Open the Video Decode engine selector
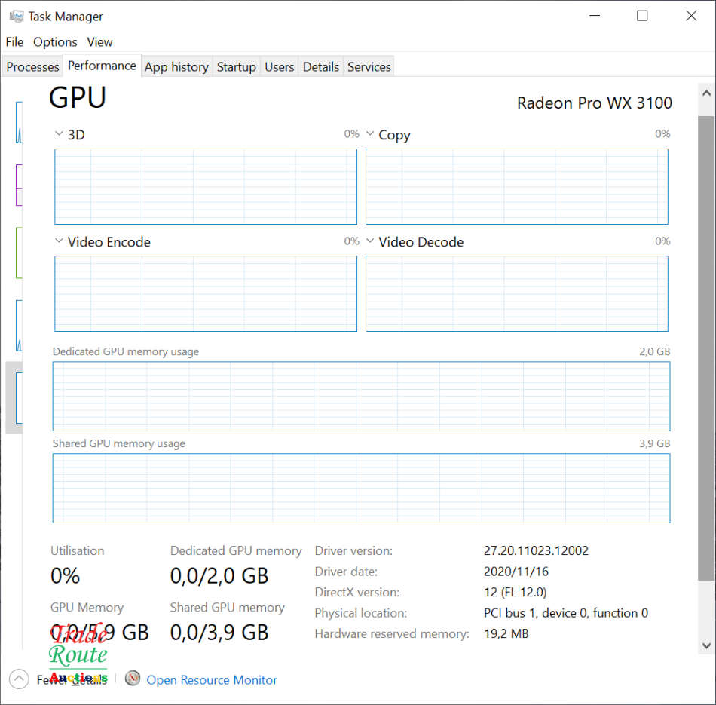Image resolution: width=716 pixels, height=705 pixels. 370,241
